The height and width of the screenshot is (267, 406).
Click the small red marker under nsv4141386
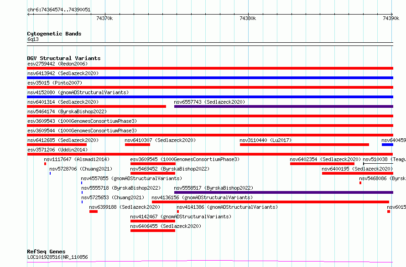coord(178,212)
